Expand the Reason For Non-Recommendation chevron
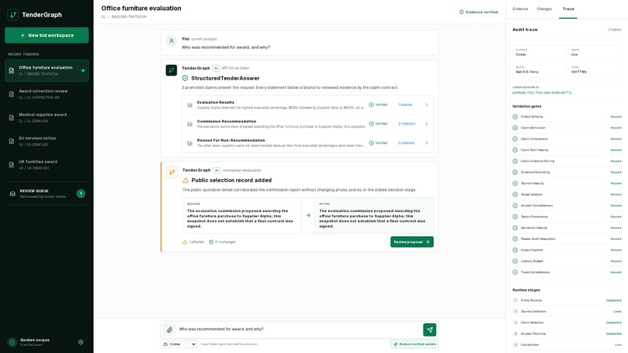 pyautogui.click(x=426, y=143)
